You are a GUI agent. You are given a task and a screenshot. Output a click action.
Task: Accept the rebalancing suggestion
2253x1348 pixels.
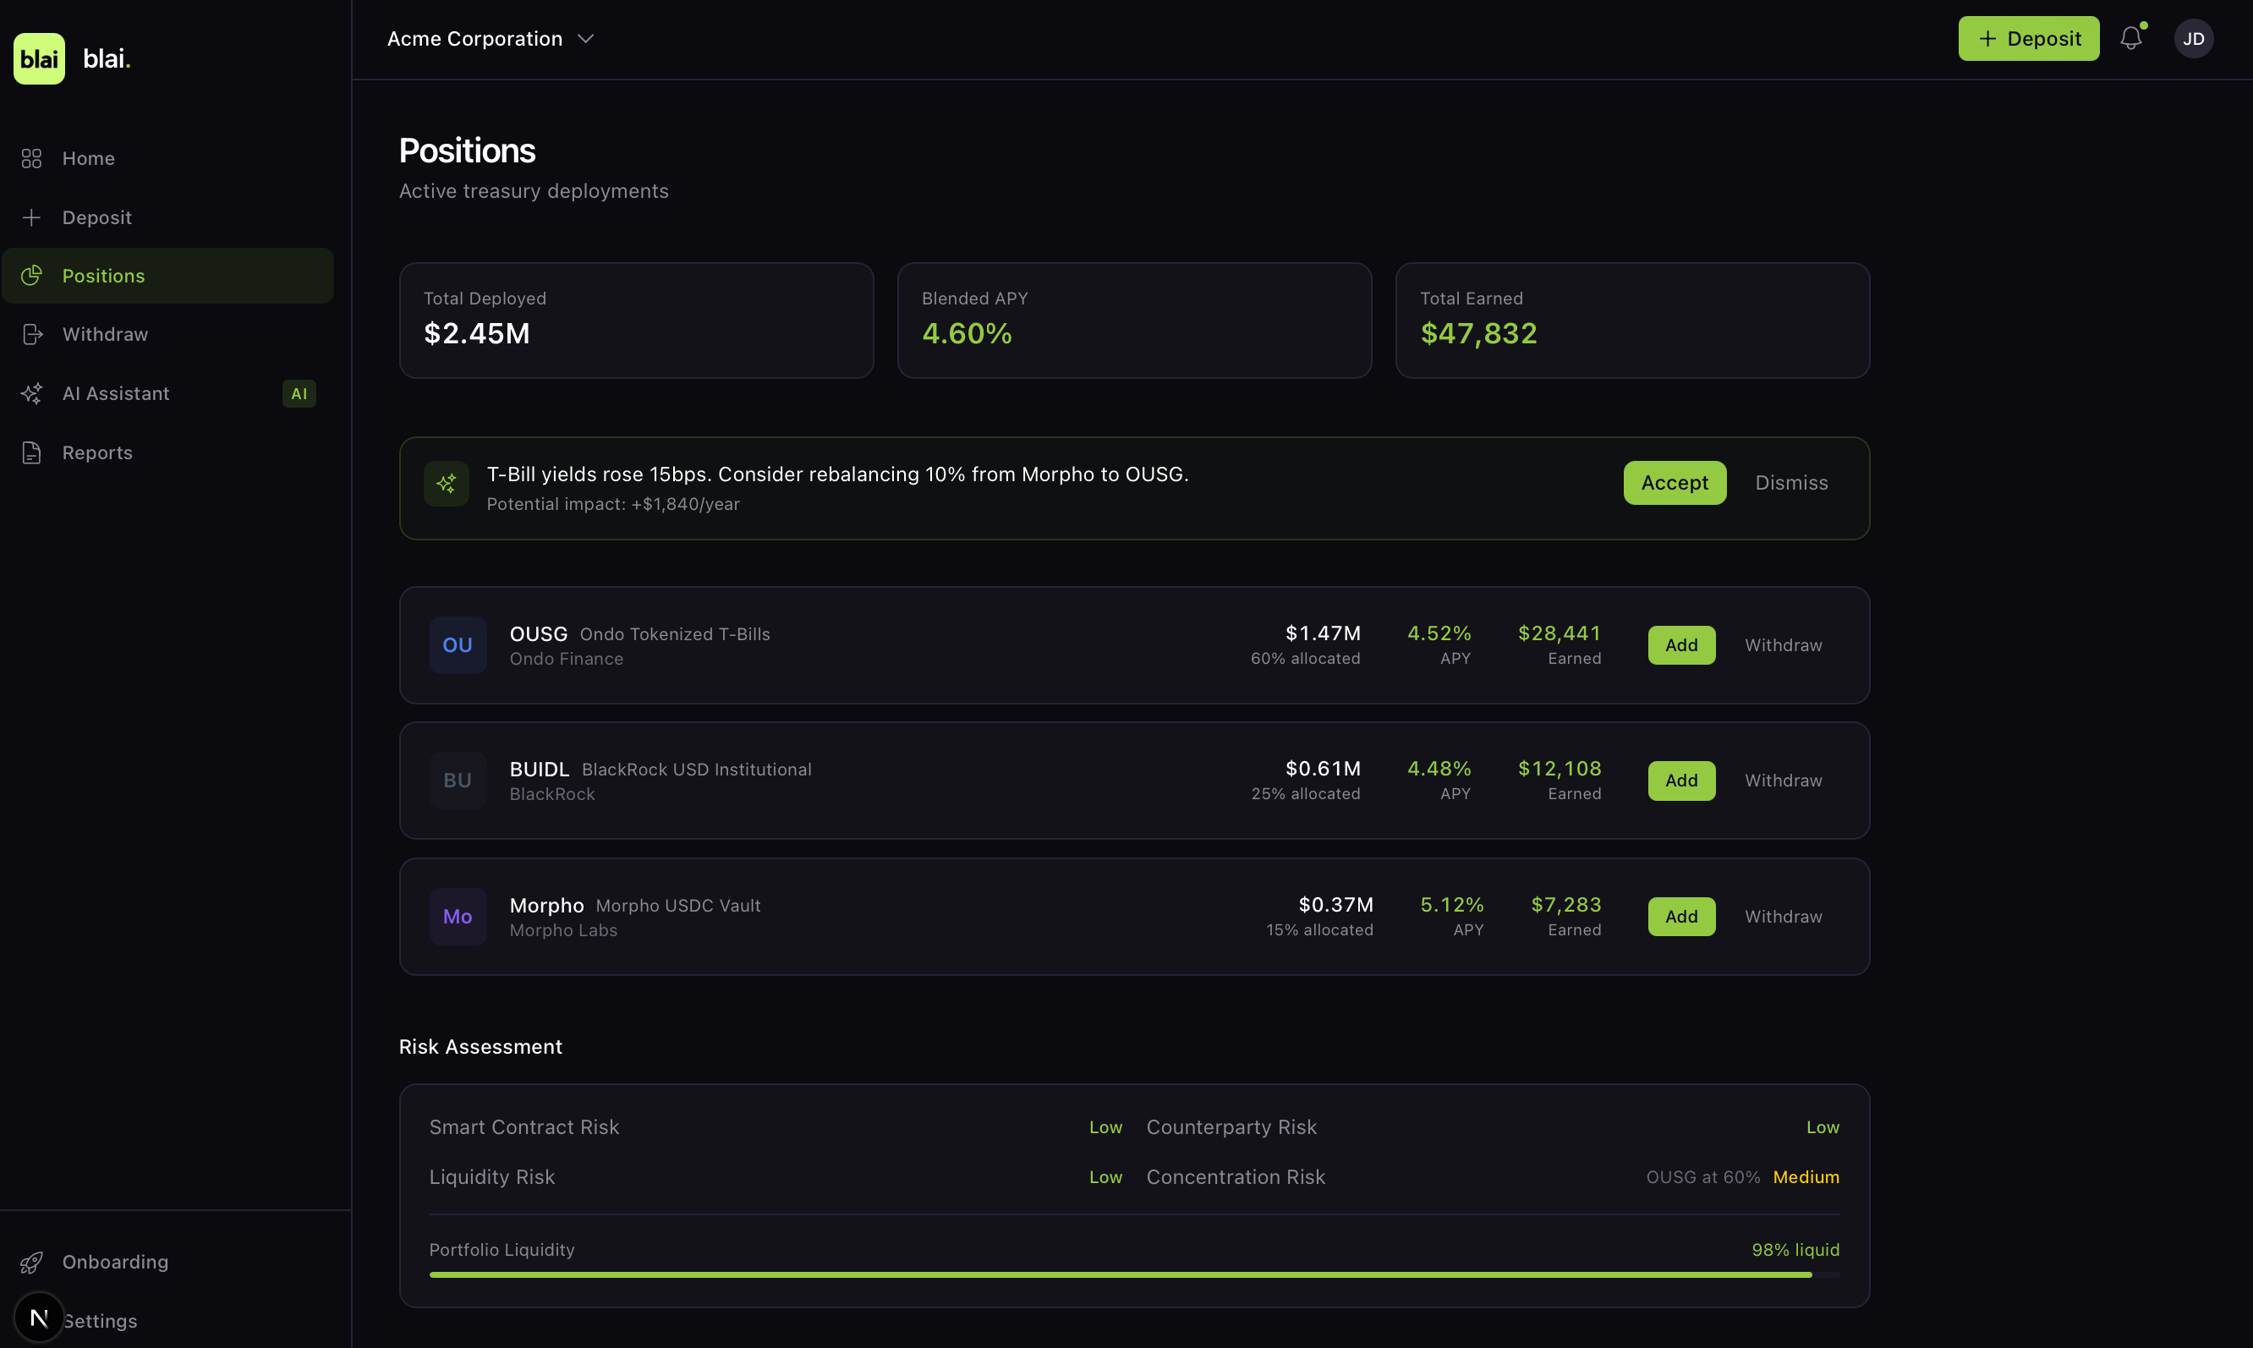click(x=1675, y=482)
